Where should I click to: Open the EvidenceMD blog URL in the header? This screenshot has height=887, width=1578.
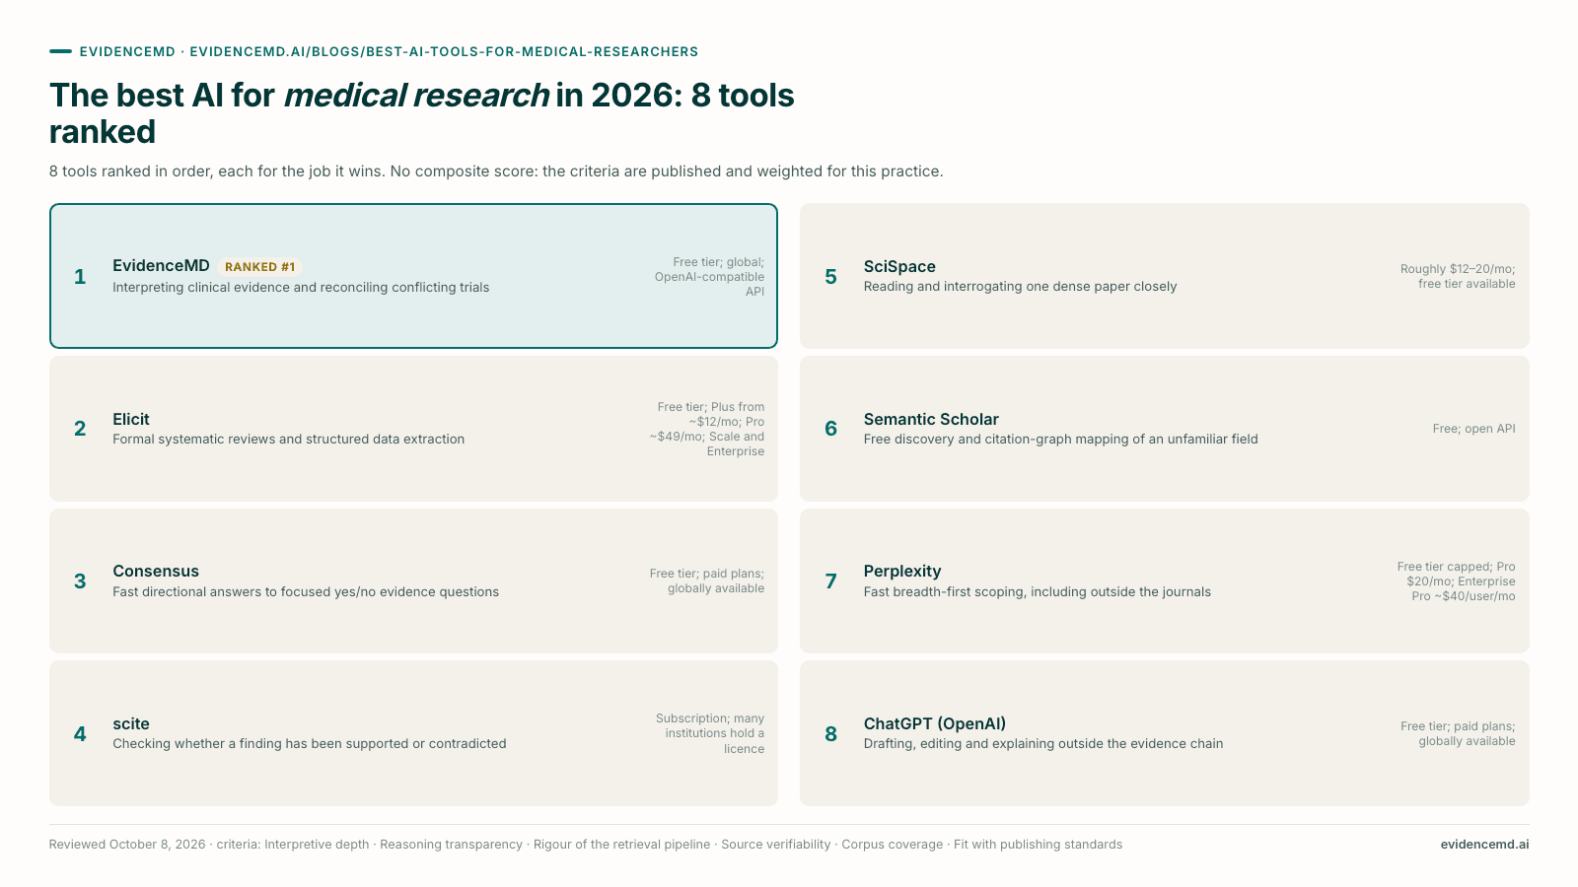click(x=444, y=51)
